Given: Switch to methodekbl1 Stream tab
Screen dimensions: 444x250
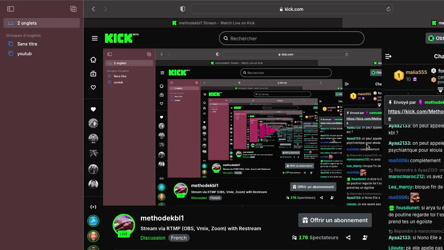Looking at the screenshot, I should [x=213, y=23].
